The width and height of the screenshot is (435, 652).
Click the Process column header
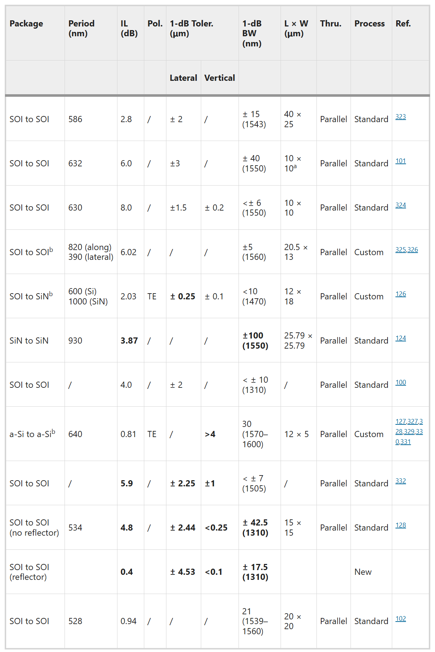[x=369, y=24]
